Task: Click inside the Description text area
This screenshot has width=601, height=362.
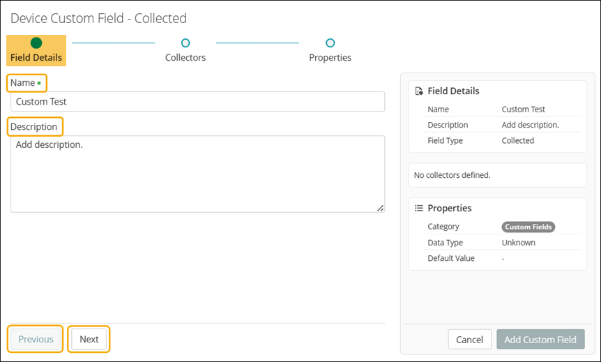Action: coord(197,174)
